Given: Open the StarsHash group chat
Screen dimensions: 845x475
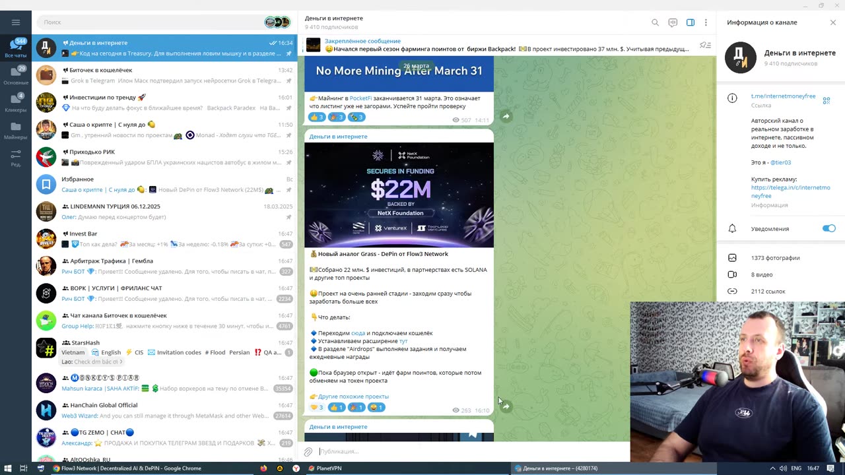Looking at the screenshot, I should [x=164, y=352].
